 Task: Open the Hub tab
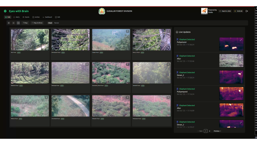click(8, 17)
